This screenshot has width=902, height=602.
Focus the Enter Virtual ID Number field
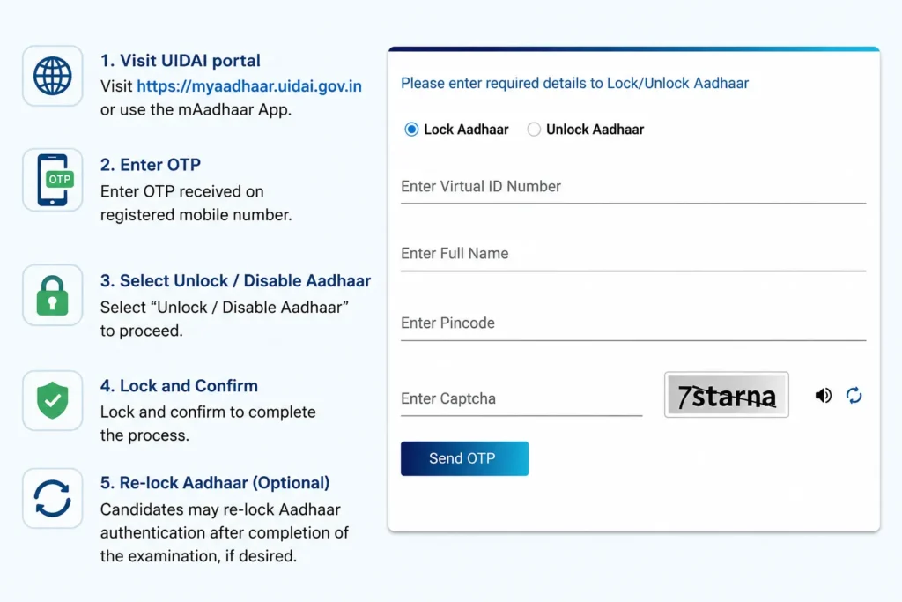(632, 187)
